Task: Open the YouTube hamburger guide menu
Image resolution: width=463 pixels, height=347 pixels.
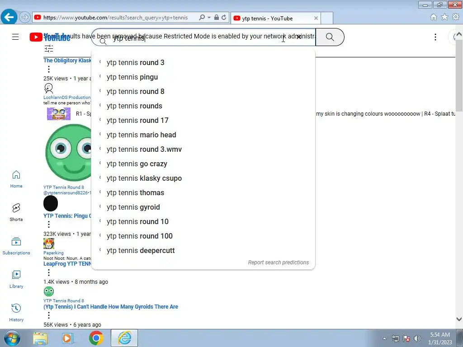Action: 15,37
